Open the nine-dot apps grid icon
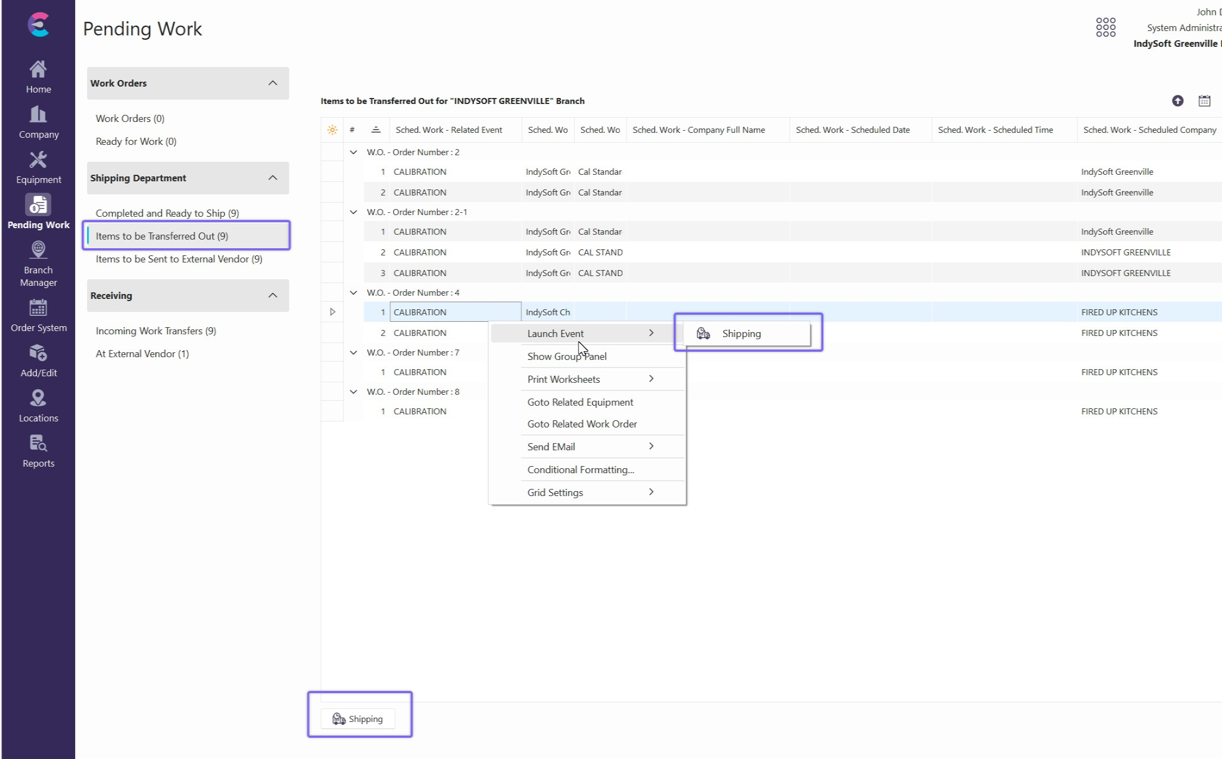 click(x=1105, y=27)
